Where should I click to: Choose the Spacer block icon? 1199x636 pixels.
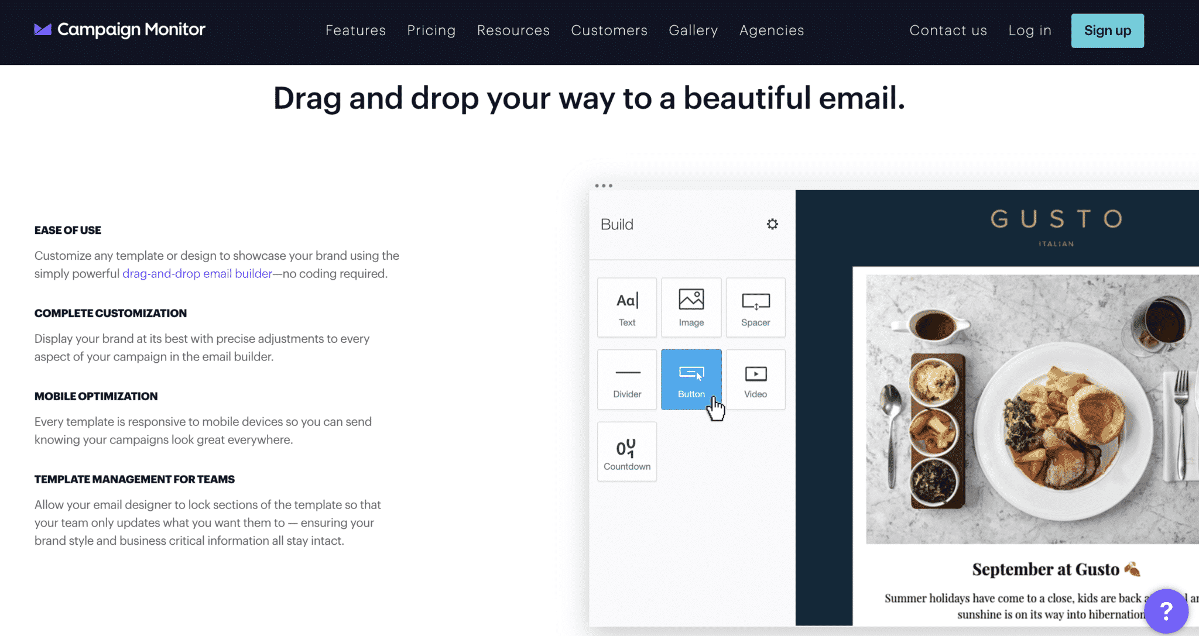[755, 308]
